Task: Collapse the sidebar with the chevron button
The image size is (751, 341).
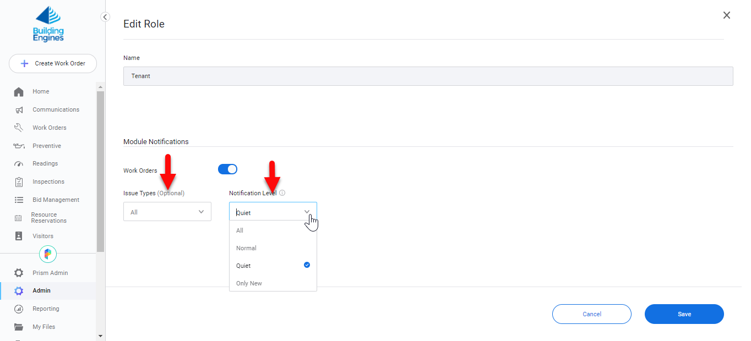Action: 105,17
